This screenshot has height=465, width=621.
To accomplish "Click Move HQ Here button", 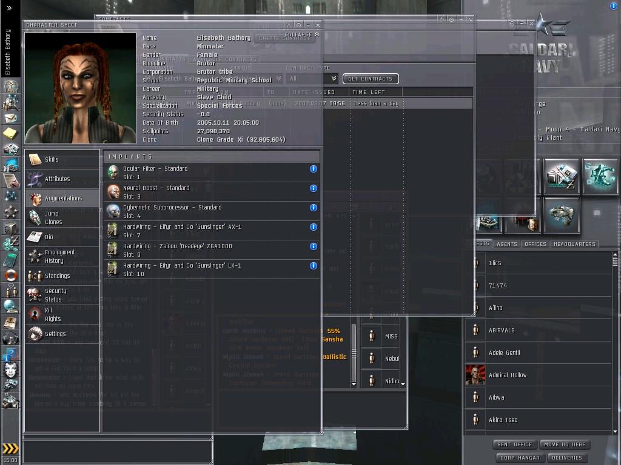I will 565,444.
